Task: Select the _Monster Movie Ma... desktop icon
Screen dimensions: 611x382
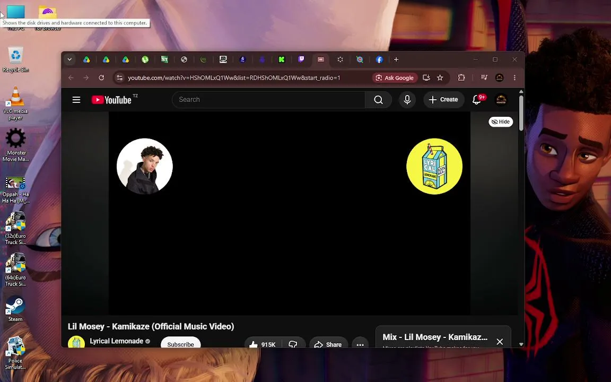Action: click(x=15, y=145)
